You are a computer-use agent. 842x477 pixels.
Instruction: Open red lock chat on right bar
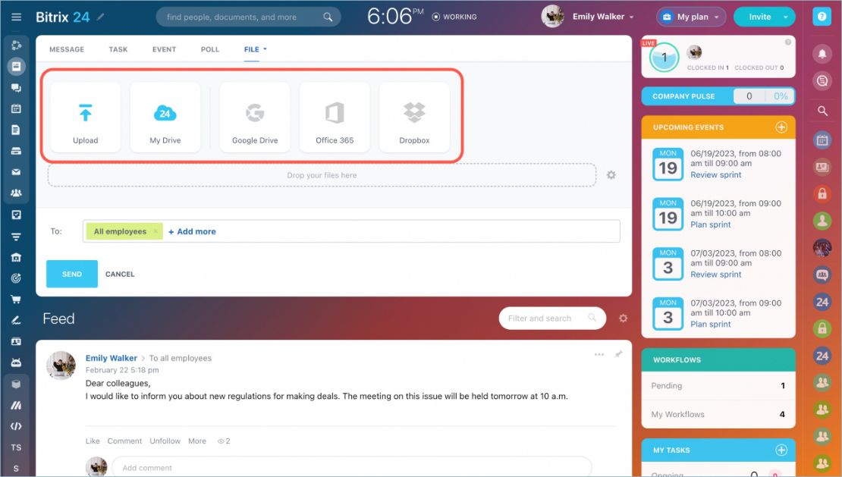coord(822,193)
